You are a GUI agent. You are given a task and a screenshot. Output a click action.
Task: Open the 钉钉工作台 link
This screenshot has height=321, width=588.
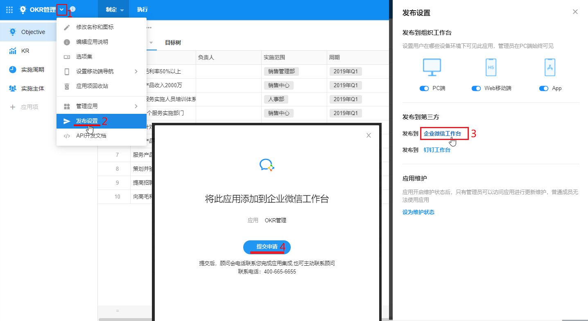pos(437,150)
